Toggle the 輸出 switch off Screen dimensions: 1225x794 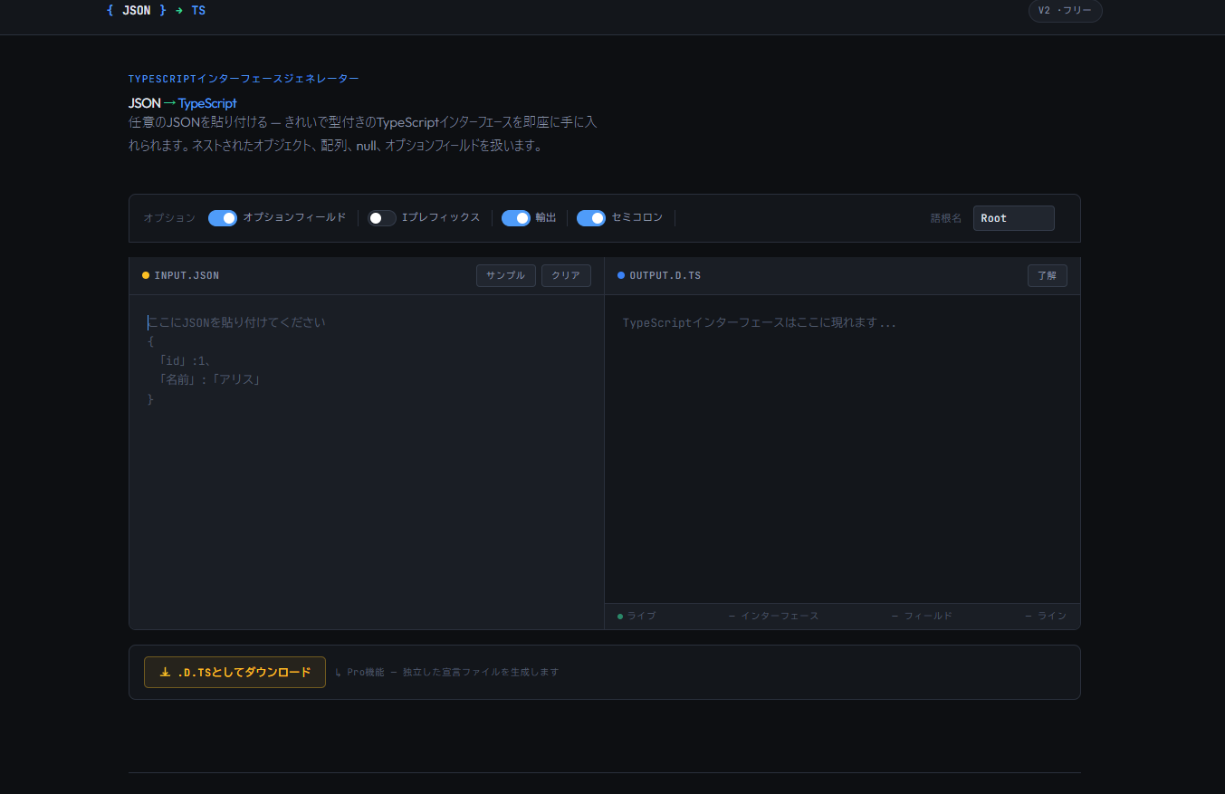click(x=516, y=218)
